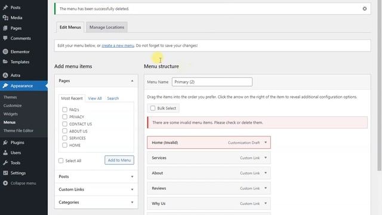Click the Media sidebar label
The width and height of the screenshot is (382, 215).
pyautogui.click(x=16, y=17)
